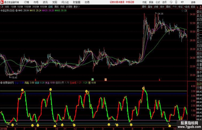Click the 标记 mark button
Viewport: 202px width, 130px height.
(180, 7)
